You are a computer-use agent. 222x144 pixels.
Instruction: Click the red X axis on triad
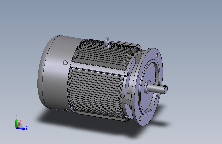pos(18,125)
